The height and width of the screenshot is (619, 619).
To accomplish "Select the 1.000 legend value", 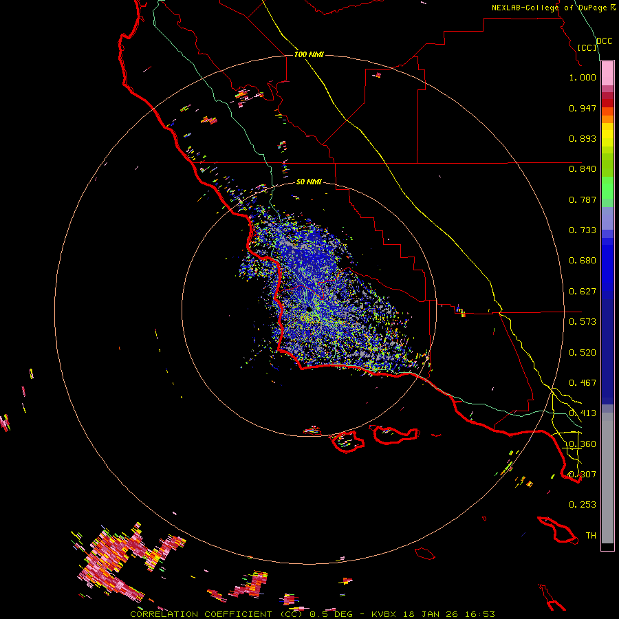I will [583, 77].
